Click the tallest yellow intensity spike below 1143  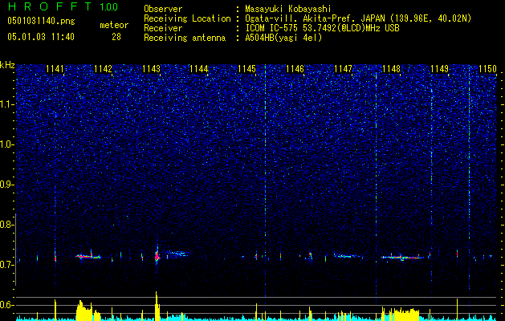(157, 306)
